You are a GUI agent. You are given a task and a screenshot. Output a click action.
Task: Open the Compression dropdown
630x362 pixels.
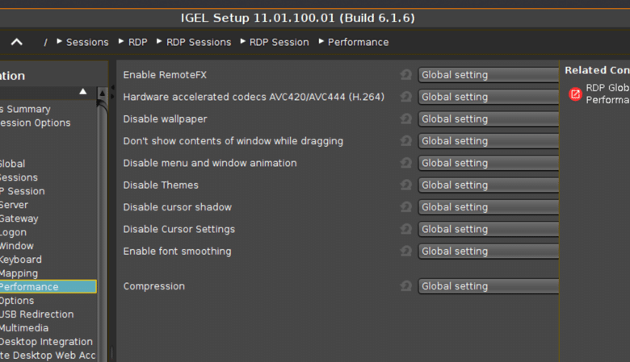488,286
